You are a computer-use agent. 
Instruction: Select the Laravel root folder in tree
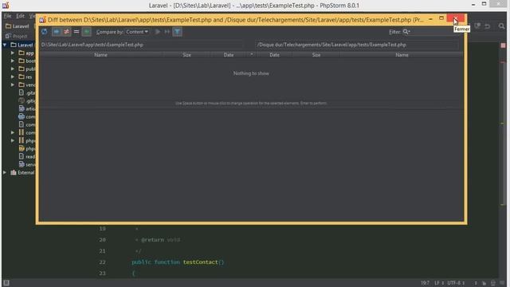(22, 45)
